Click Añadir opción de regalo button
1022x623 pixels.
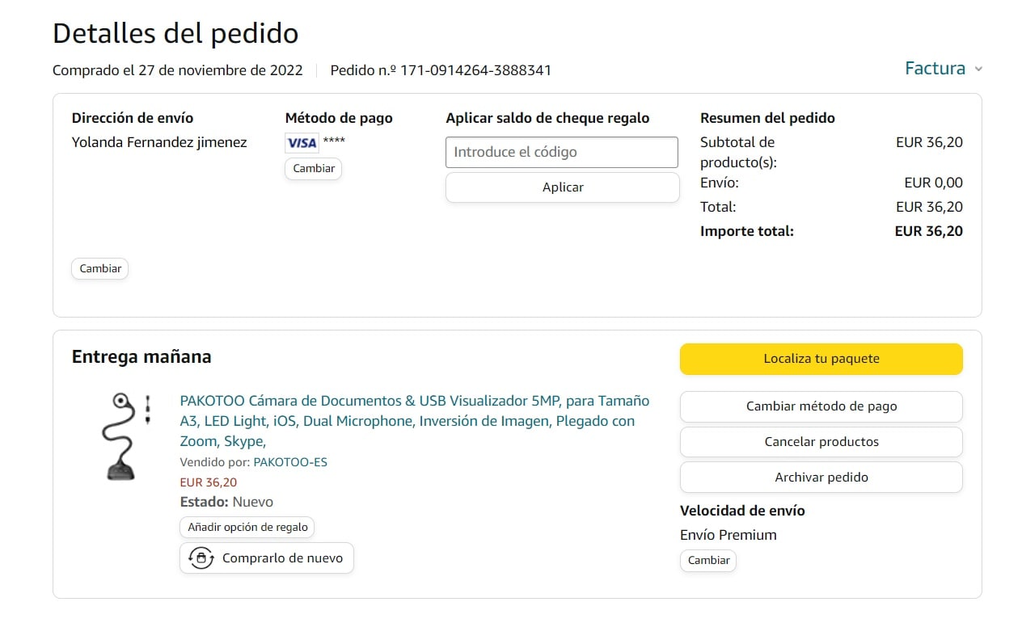click(247, 527)
